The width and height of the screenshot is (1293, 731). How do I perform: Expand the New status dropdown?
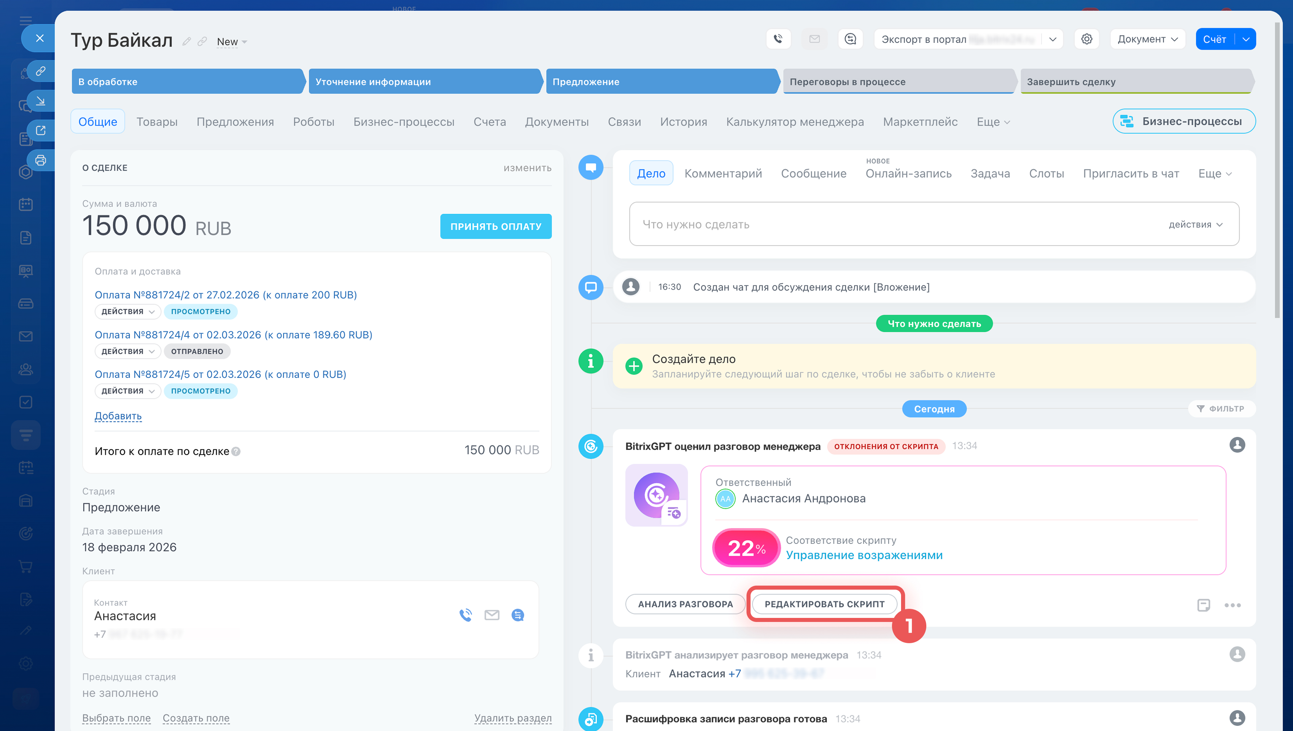tap(232, 42)
